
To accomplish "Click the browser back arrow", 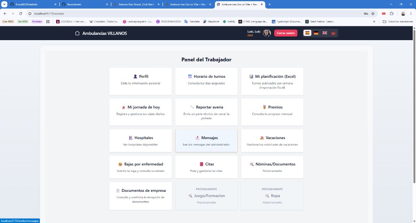I will 5,13.
